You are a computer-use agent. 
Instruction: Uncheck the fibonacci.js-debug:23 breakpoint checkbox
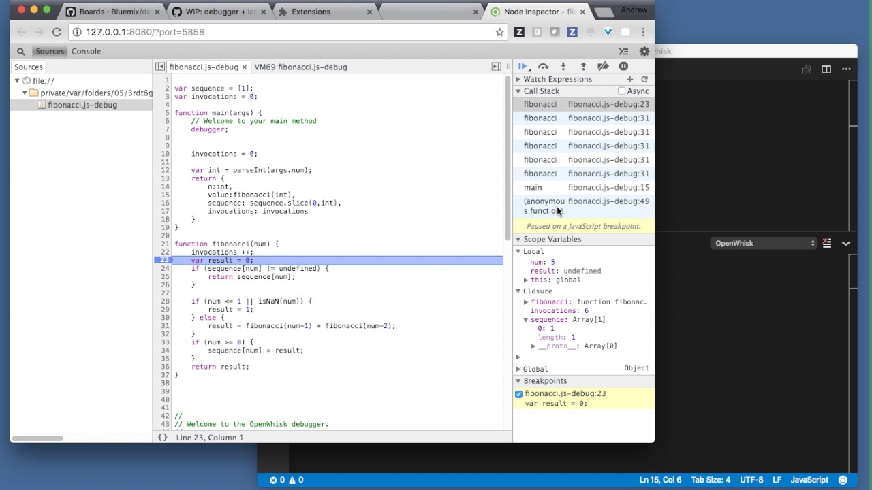(x=519, y=394)
